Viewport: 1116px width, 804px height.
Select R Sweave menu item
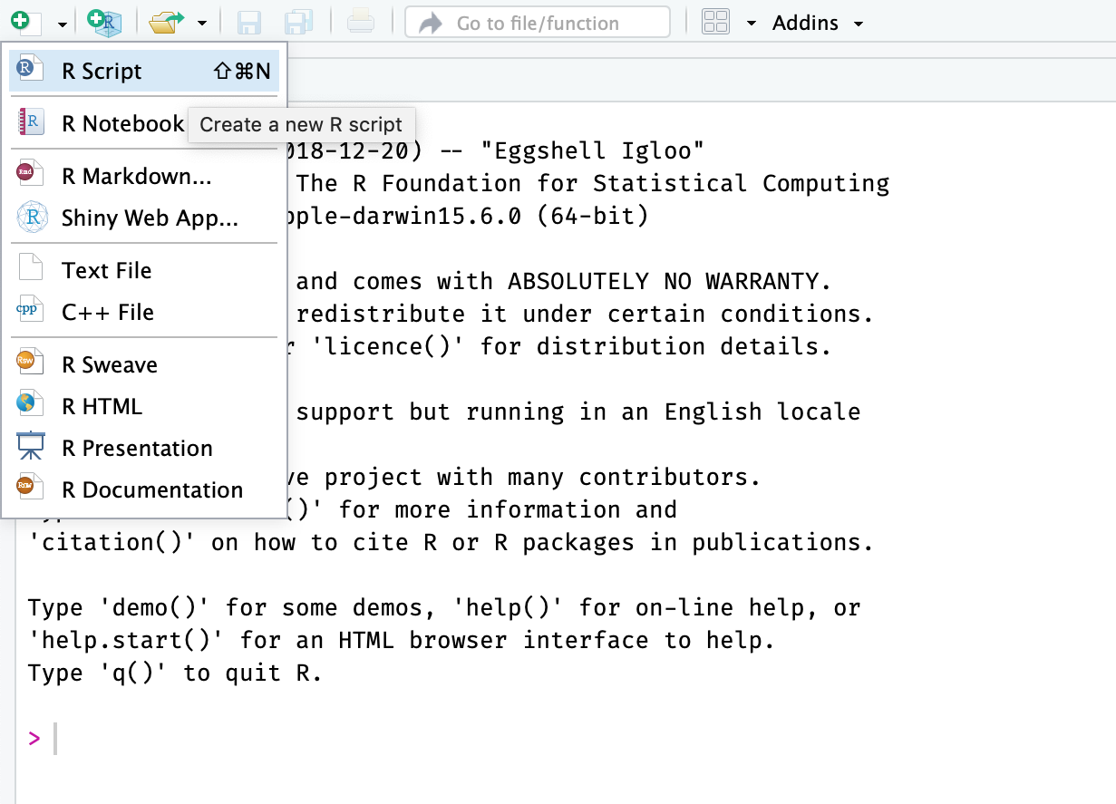(x=145, y=364)
